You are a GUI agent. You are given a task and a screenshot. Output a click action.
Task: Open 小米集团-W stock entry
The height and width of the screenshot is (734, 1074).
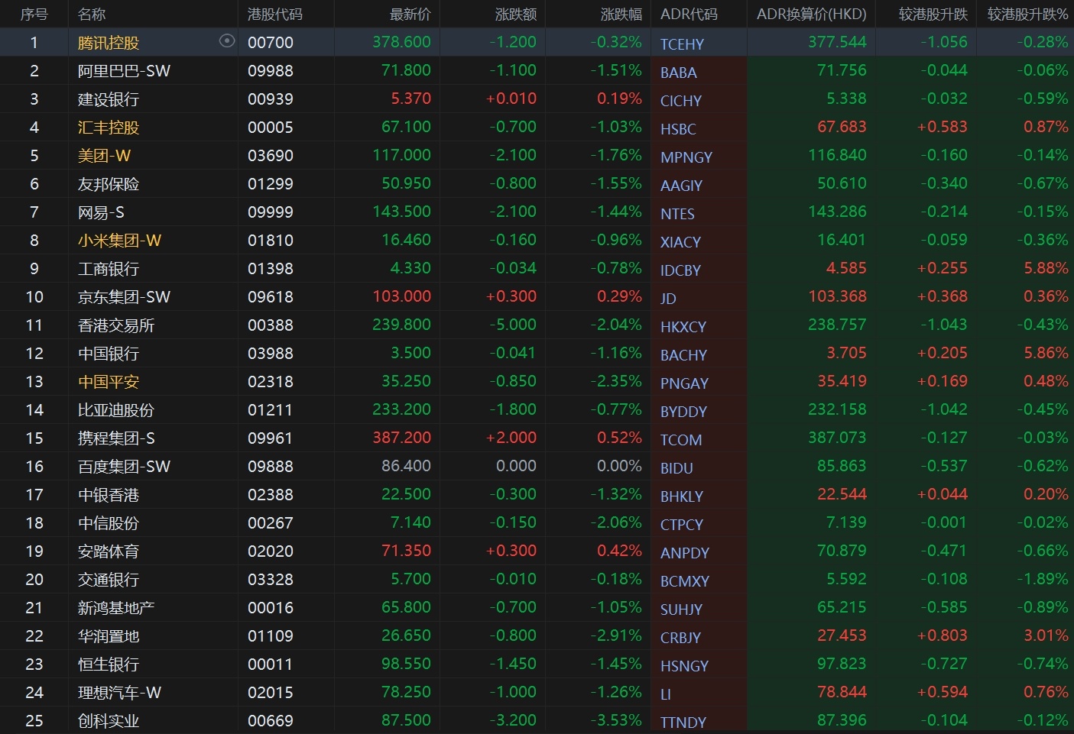(119, 241)
